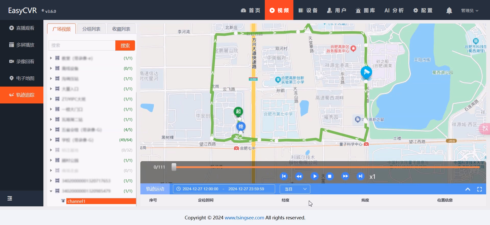Open the 当日 date preset dropdown
Image resolution: width=490 pixels, height=225 pixels.
(x=295, y=189)
